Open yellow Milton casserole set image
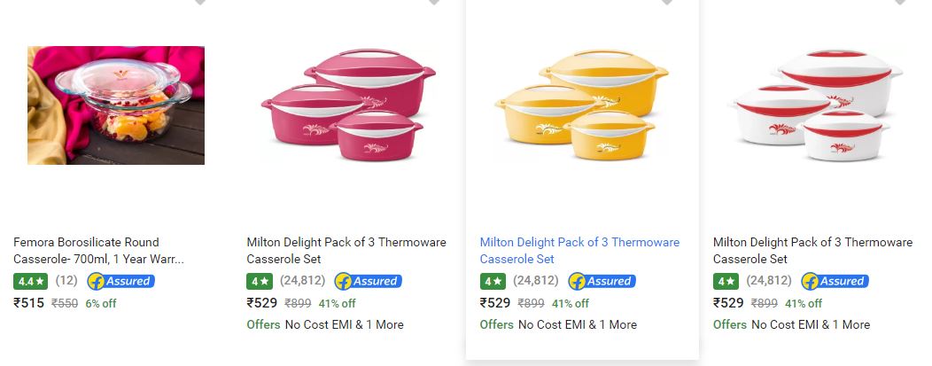This screenshot has height=366, width=932. 581,105
